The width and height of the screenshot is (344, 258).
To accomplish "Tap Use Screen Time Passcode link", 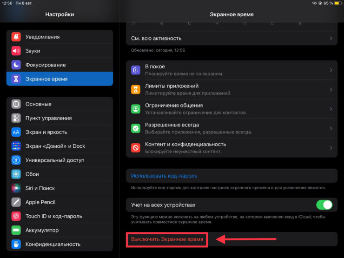I will tap(164, 176).
